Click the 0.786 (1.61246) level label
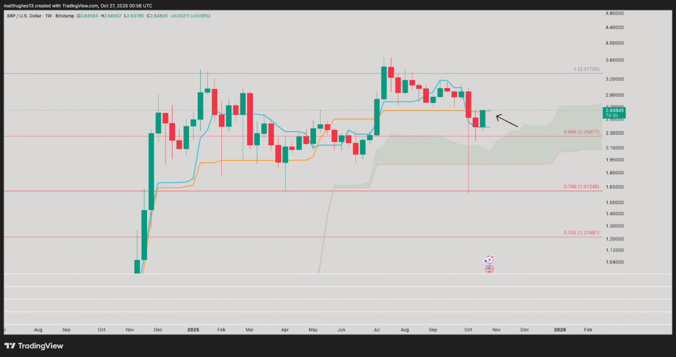This screenshot has width=676, height=357. point(581,185)
